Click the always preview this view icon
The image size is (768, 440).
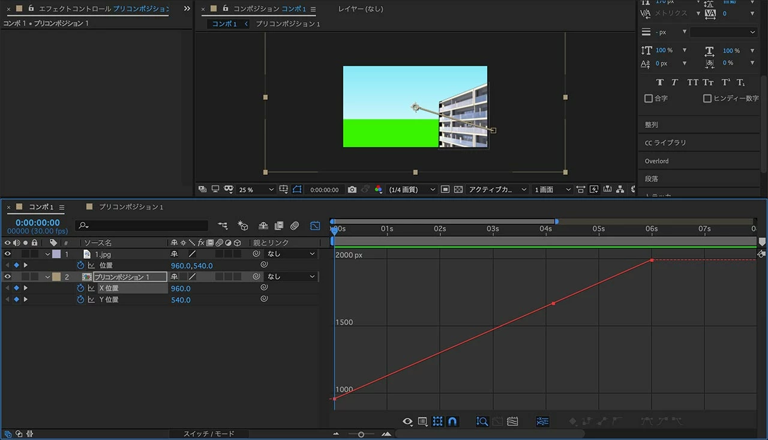point(202,189)
